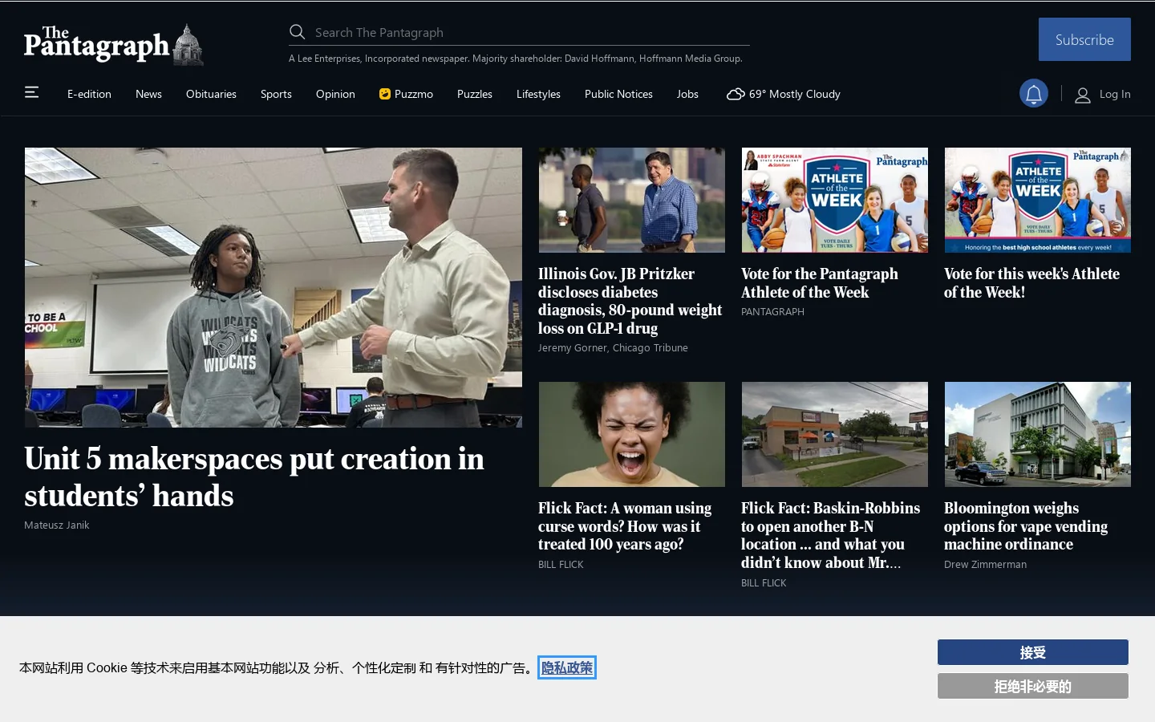This screenshot has height=722, width=1155.
Task: Click author Mateusz Janik
Action: [57, 525]
